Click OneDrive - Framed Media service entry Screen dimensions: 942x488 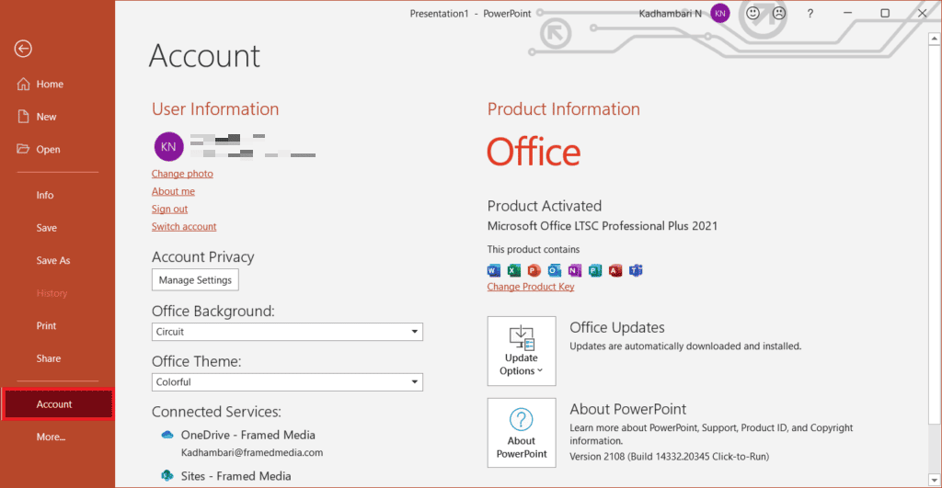pos(248,435)
